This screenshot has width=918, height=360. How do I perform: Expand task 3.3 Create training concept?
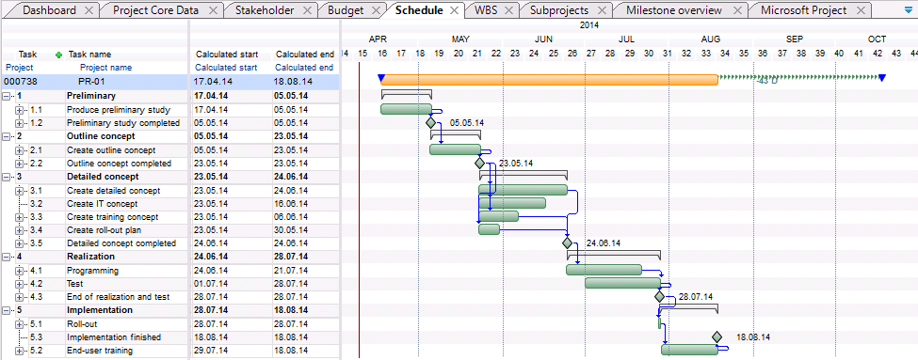(20, 217)
